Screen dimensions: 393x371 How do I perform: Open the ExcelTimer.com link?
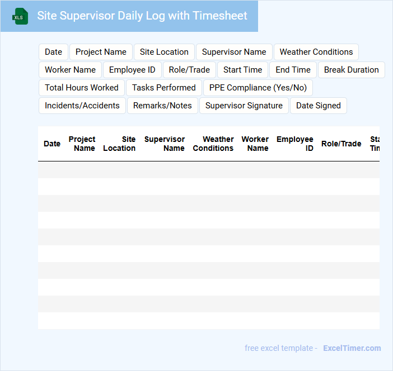pos(352,348)
